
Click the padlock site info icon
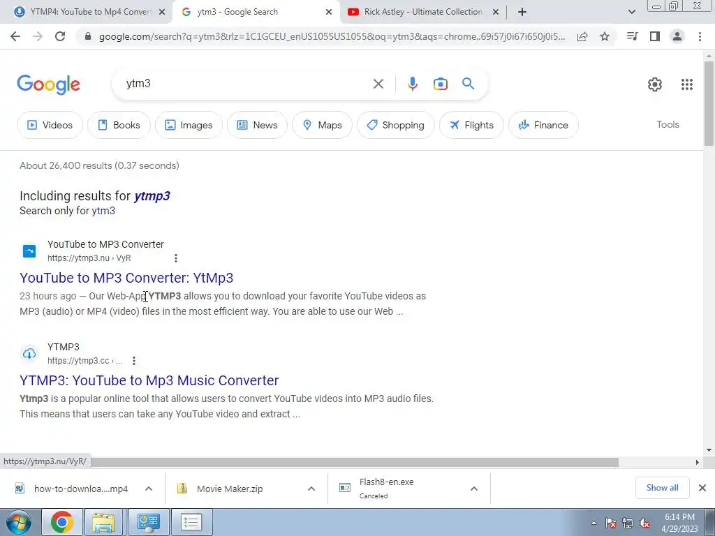89,36
